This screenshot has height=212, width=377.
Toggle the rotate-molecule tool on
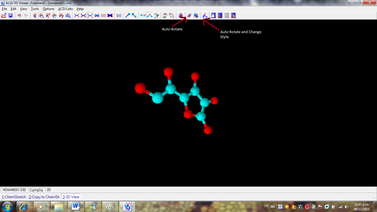41,15
